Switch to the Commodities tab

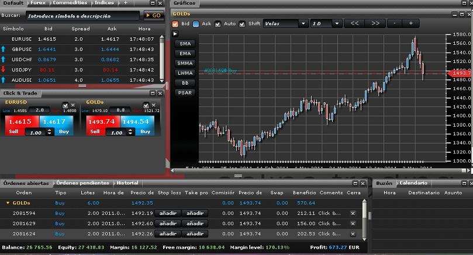tap(70, 3)
